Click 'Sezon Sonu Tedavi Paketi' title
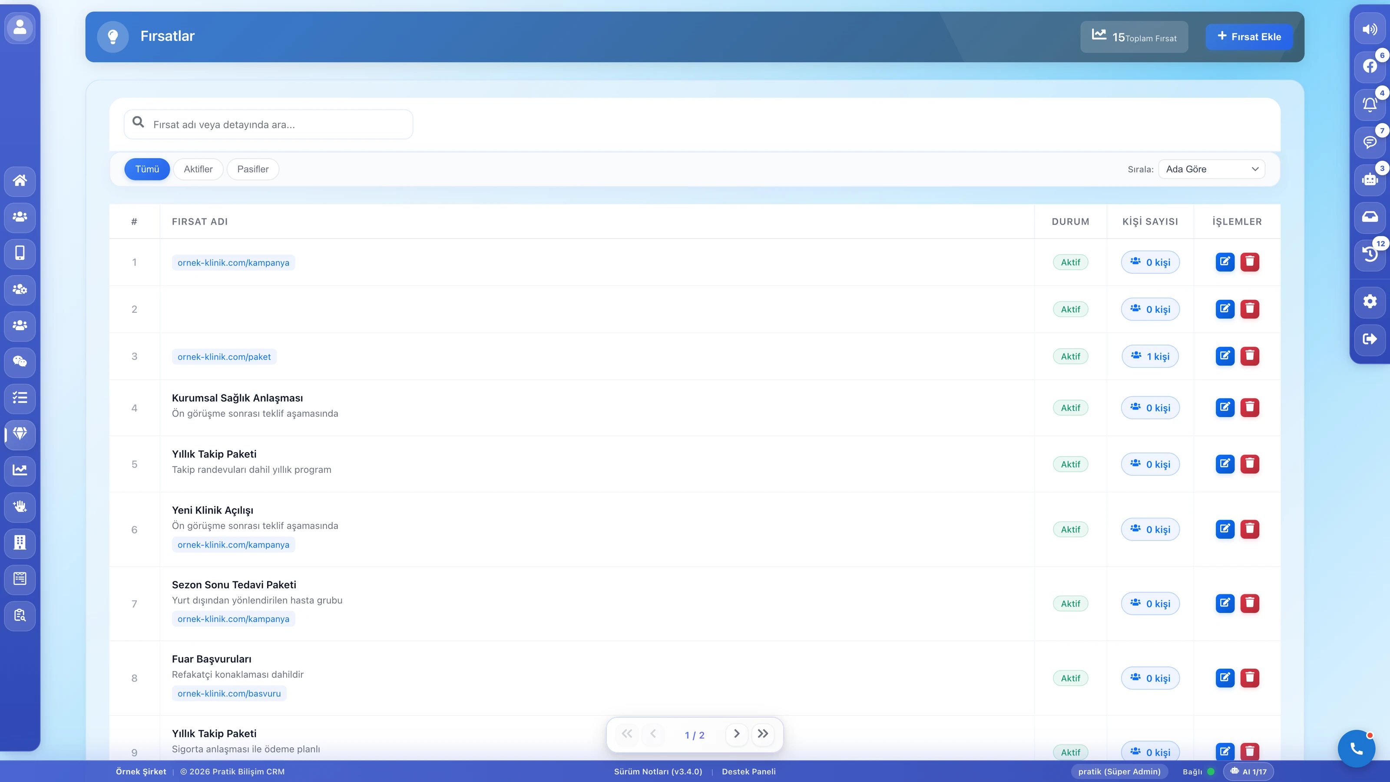Image resolution: width=1390 pixels, height=782 pixels. pyautogui.click(x=234, y=584)
